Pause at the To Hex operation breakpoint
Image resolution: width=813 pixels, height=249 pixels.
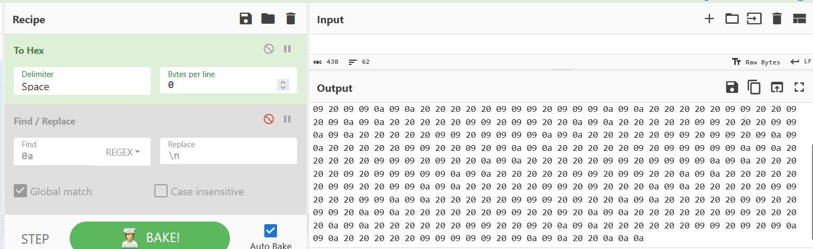(x=288, y=49)
